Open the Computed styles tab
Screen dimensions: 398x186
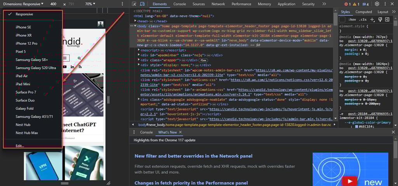(363, 12)
